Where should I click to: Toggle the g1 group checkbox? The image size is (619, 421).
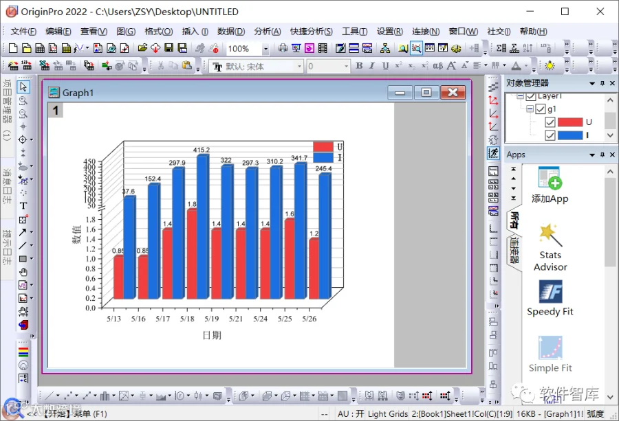(541, 109)
